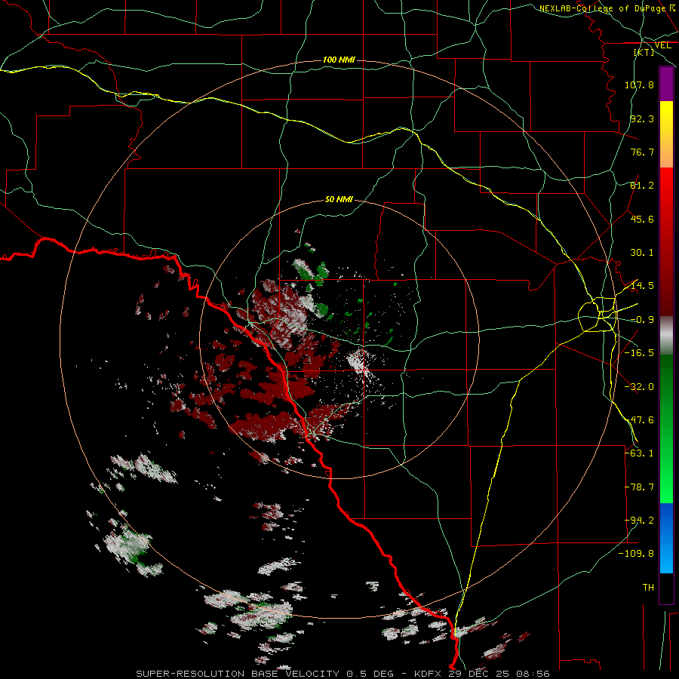Select the -109.8 legend value
679x679 pixels.
(x=636, y=554)
